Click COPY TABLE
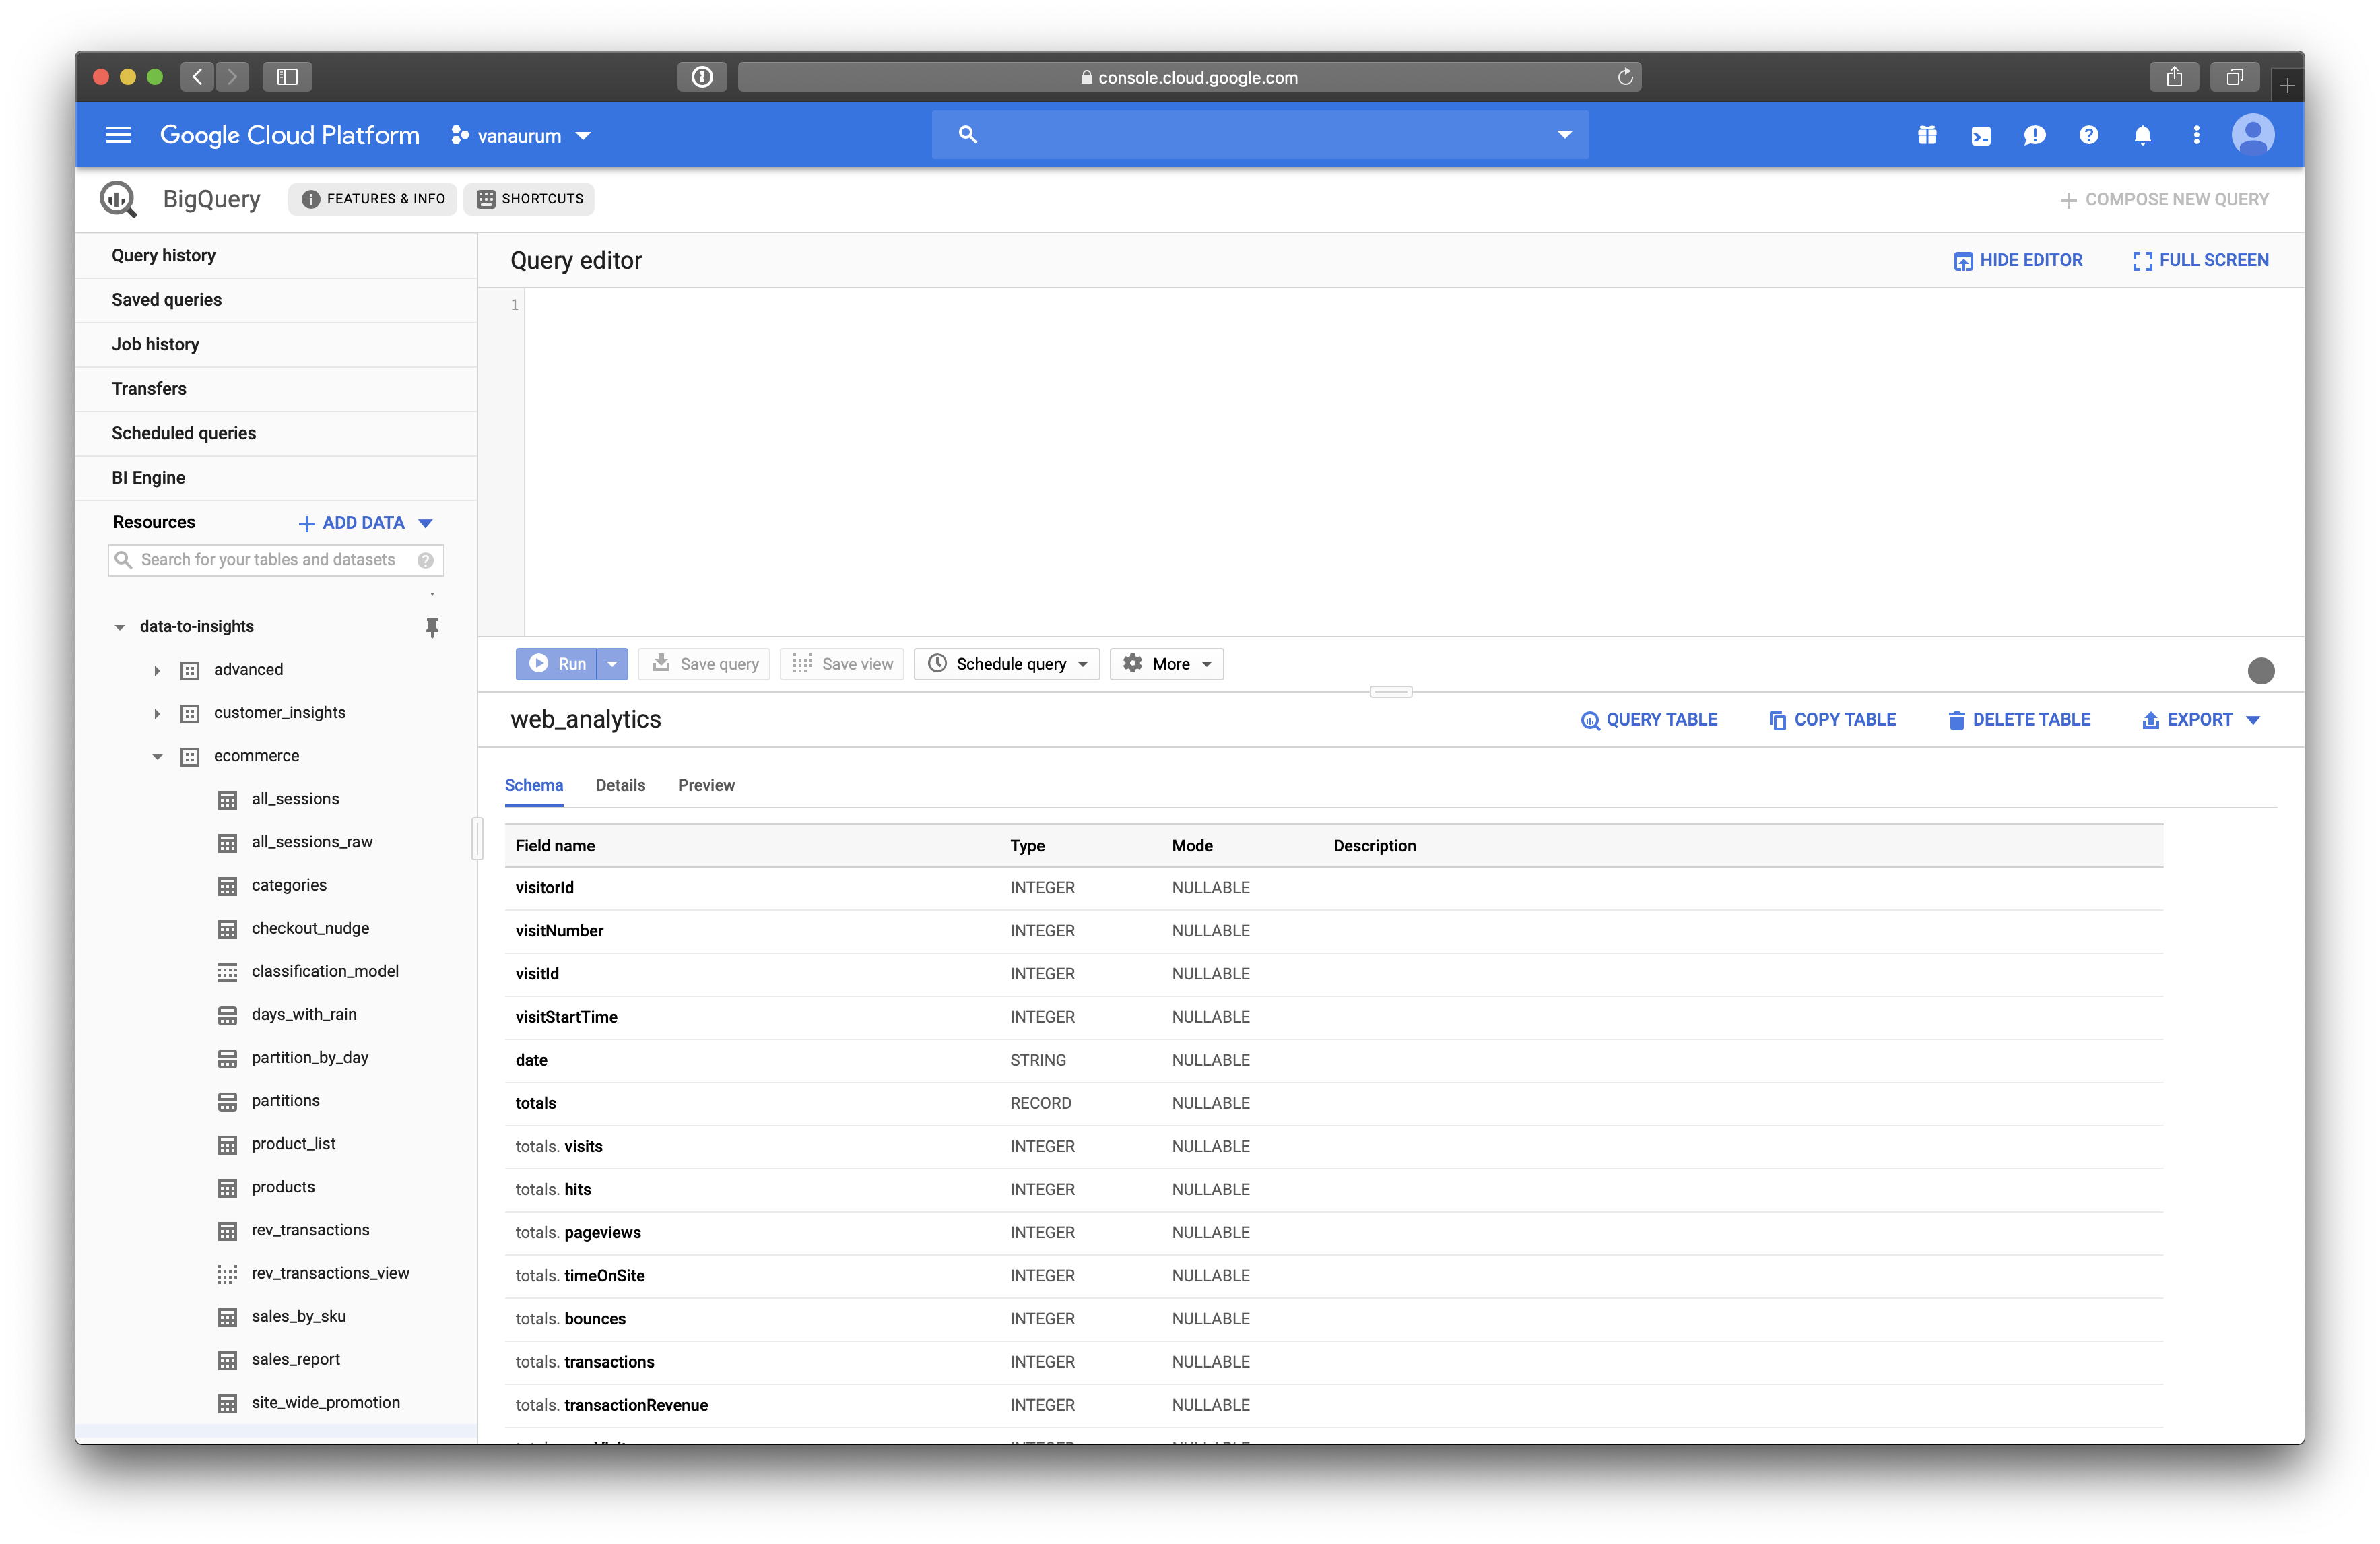This screenshot has height=1544, width=2380. pyautogui.click(x=1832, y=720)
